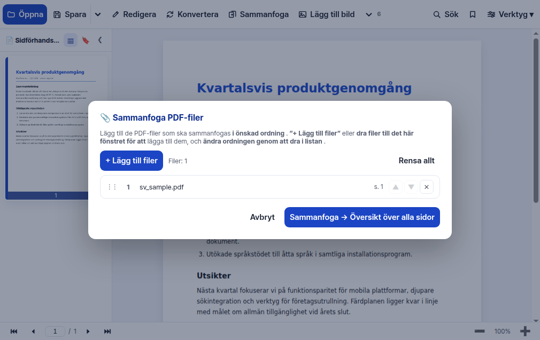
Task: Select the Sidförhandsvisning panel tab
Action: click(33, 40)
